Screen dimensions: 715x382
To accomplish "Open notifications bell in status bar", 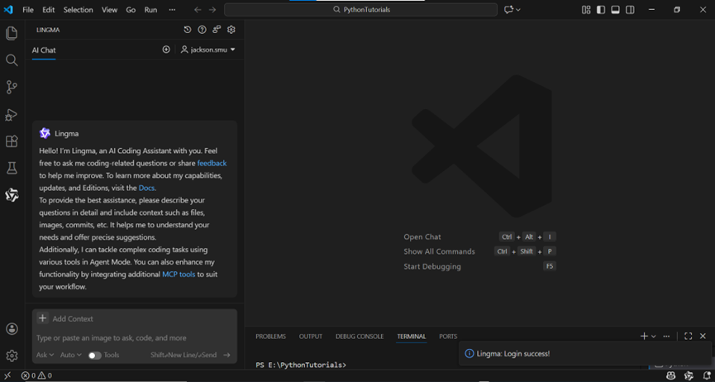I will pos(707,375).
